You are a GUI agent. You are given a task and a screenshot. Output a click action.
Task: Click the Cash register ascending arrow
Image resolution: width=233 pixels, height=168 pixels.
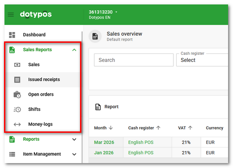(x=158, y=128)
